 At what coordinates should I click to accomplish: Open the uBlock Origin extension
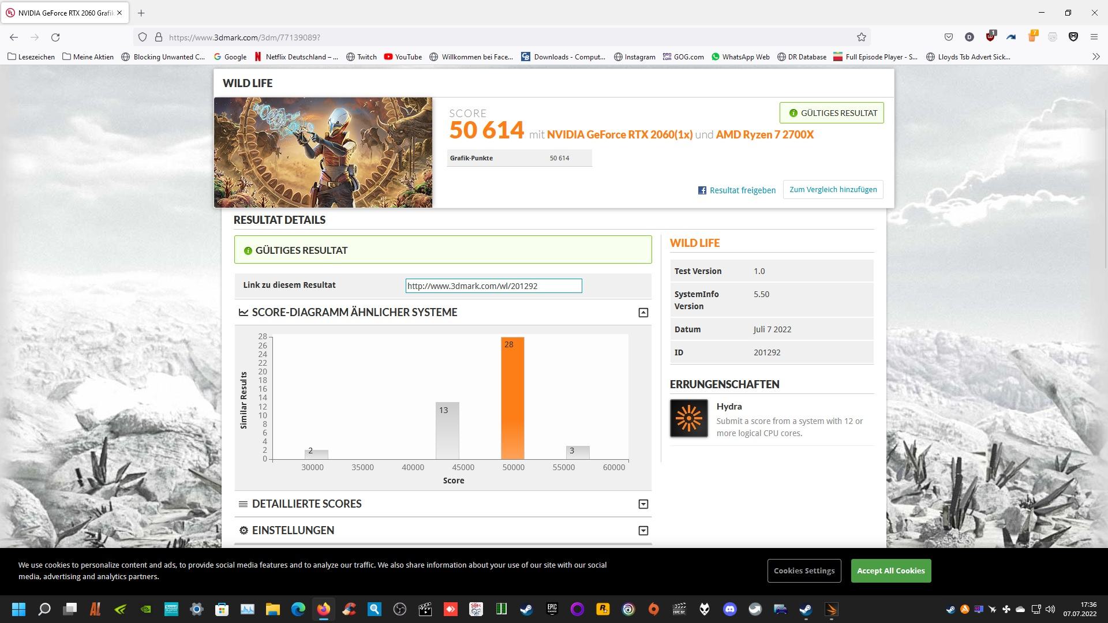pyautogui.click(x=990, y=36)
